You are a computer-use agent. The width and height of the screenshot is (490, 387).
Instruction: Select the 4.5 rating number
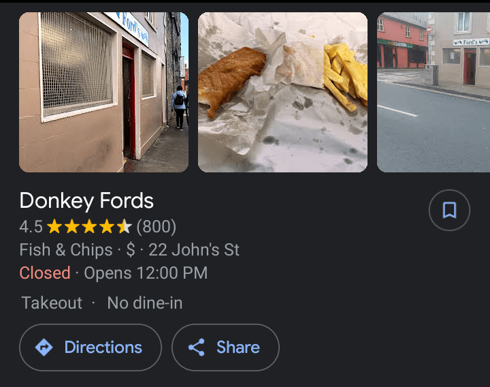(31, 226)
